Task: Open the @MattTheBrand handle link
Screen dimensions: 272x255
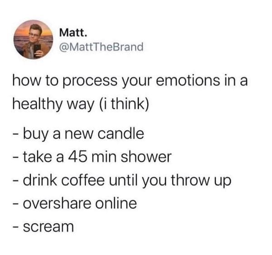Action: pos(101,47)
